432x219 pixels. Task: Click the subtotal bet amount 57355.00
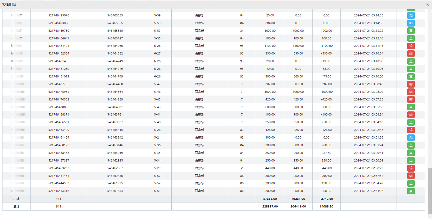(x=270, y=199)
